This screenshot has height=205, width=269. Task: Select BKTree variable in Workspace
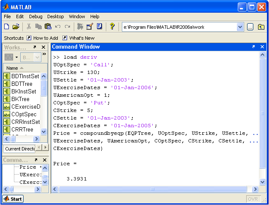click(22, 99)
